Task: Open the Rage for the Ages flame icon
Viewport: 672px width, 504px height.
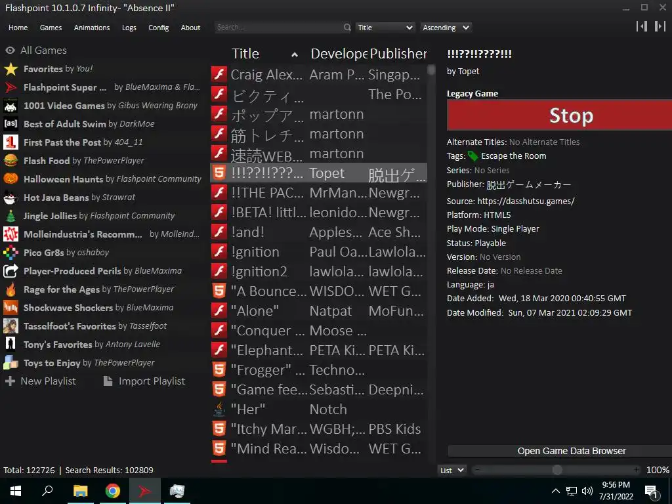Action: (10, 289)
